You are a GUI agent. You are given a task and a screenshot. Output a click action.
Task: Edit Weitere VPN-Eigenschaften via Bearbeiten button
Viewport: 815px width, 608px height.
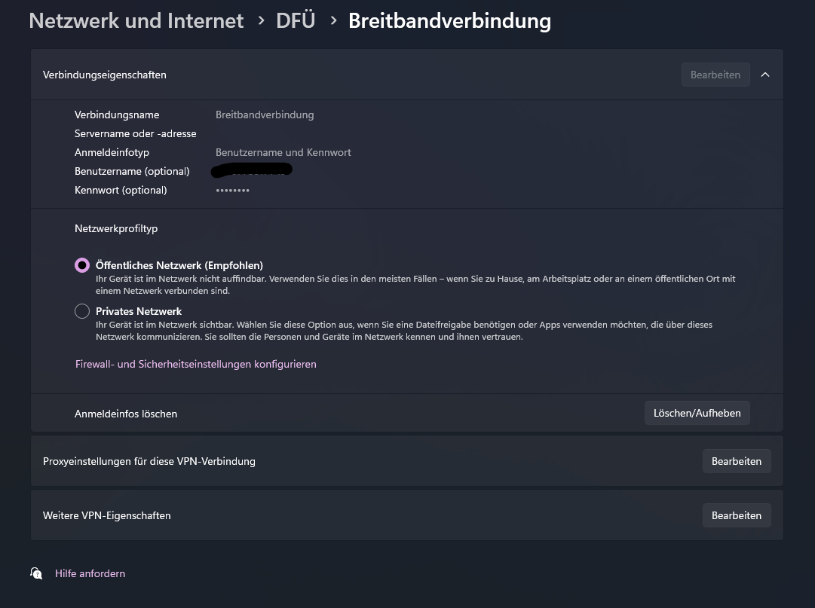coord(736,515)
